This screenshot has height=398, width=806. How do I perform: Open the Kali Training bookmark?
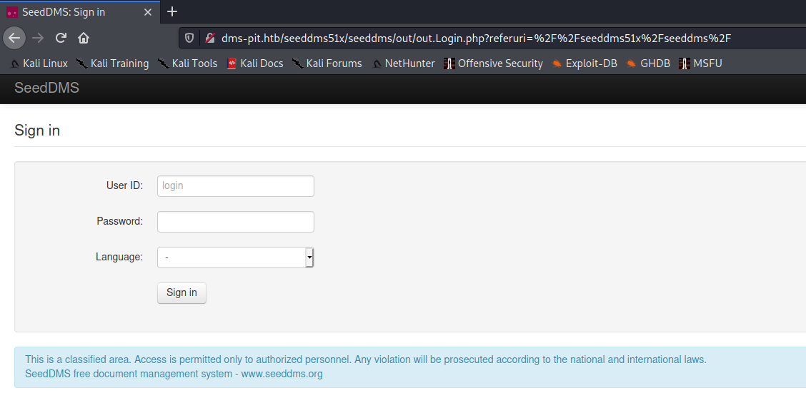coord(113,63)
